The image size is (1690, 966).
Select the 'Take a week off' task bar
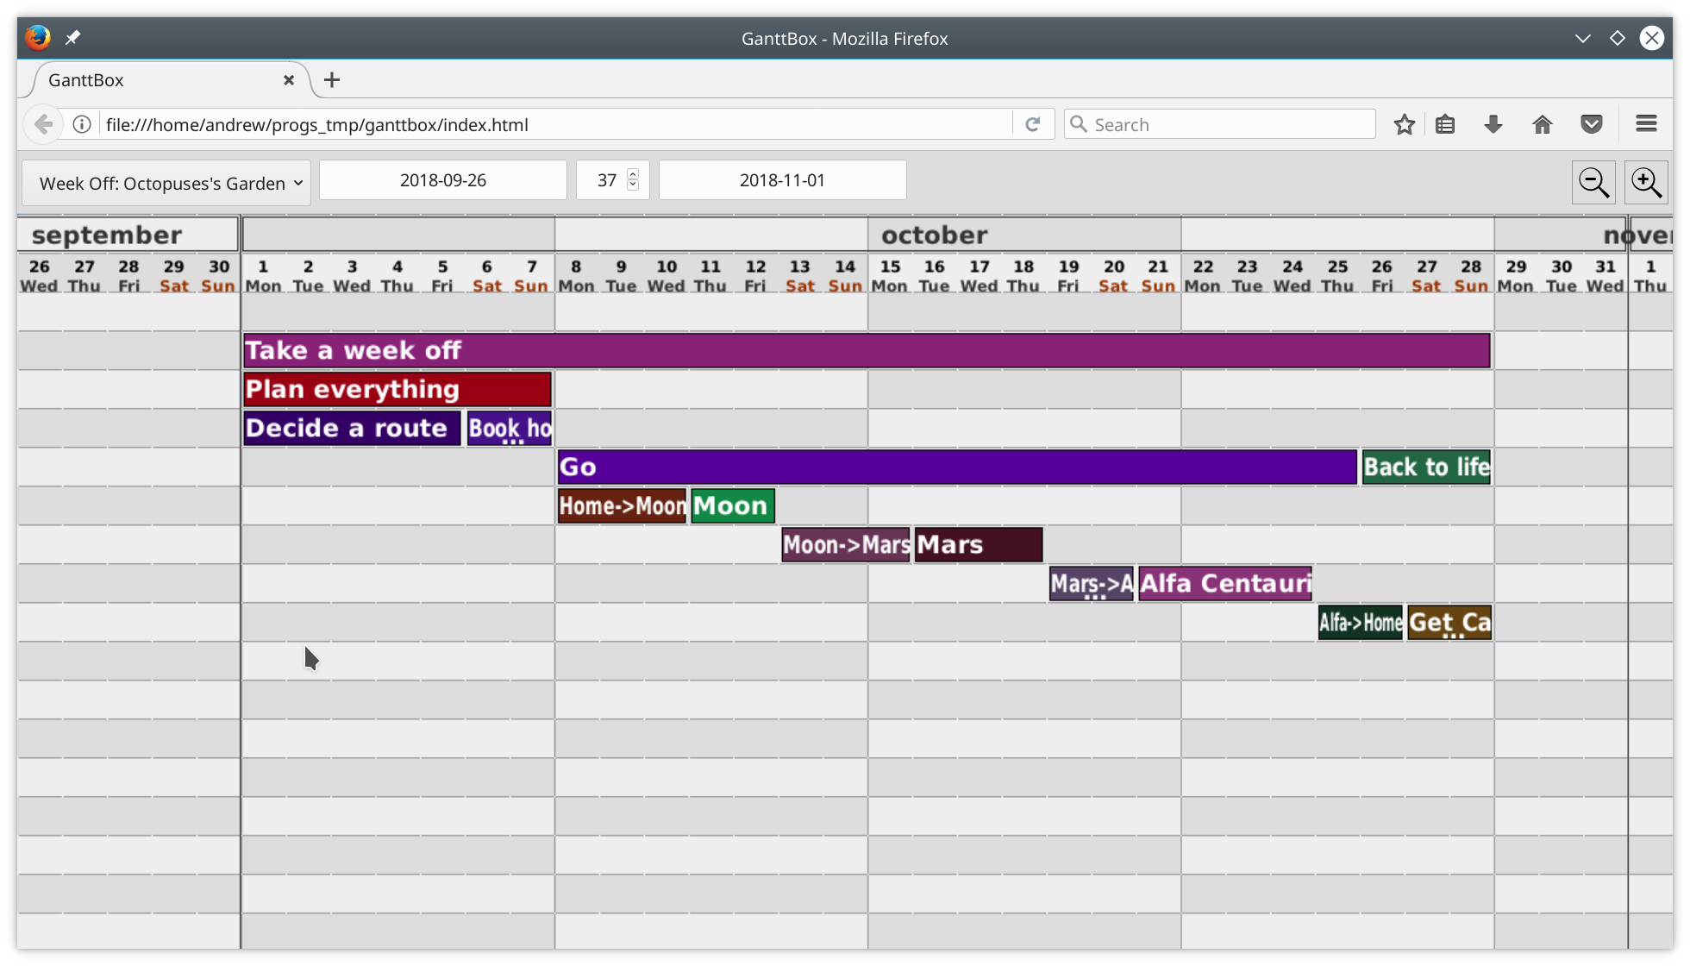tap(866, 351)
